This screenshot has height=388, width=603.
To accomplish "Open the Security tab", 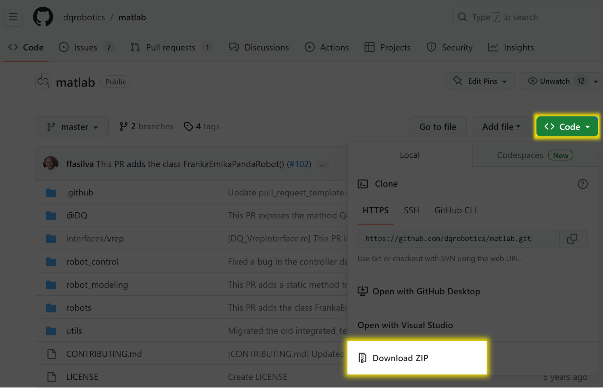I will (449, 47).
